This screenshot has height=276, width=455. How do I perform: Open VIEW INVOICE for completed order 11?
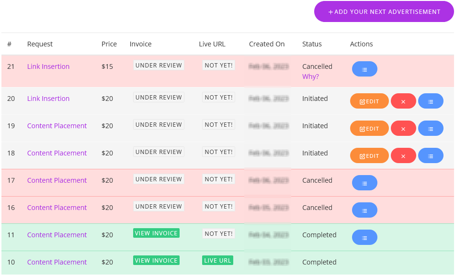point(156,233)
